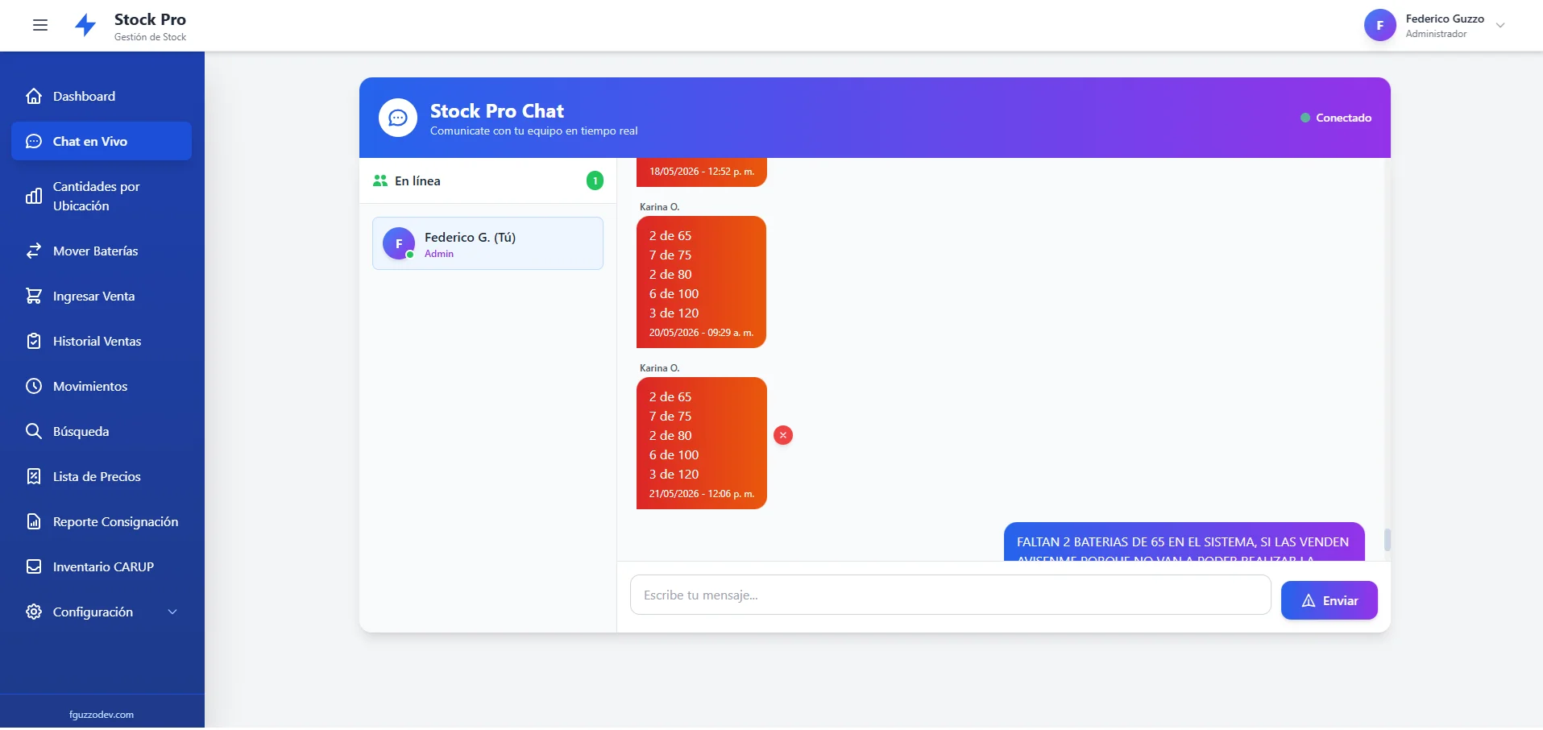Click the En línea heading text
The image size is (1543, 730).
coord(417,180)
